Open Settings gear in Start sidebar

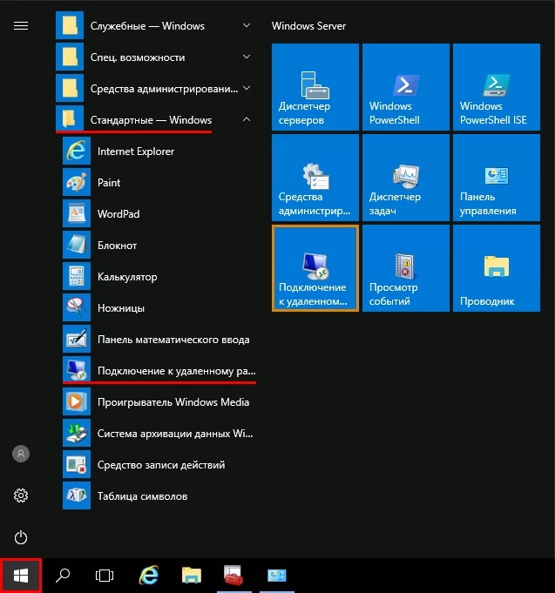pos(22,495)
